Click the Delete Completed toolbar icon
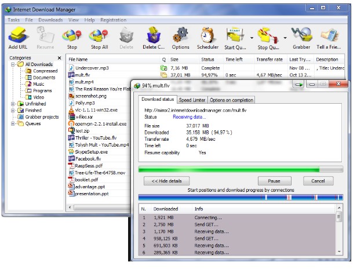This screenshot has width=357, height=270. 154,35
